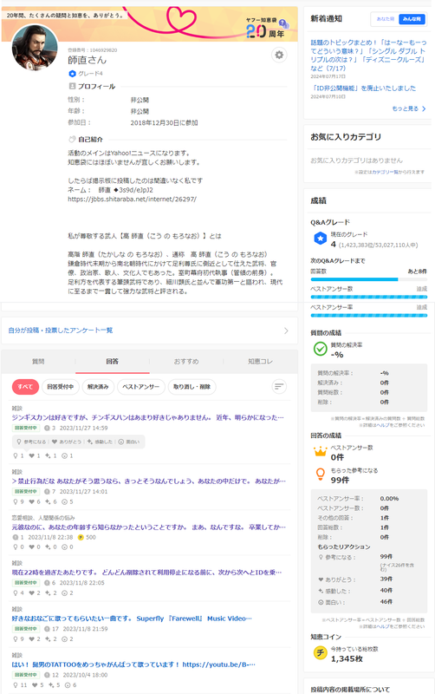This screenshot has width=435, height=694.
Task: Open 現在22時を過ぎたあたりです answer link
Action: pos(146,573)
